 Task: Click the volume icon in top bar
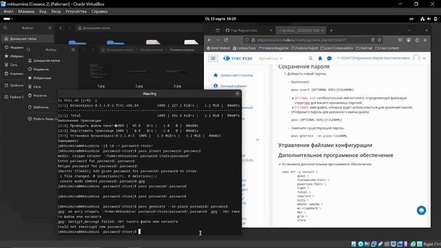point(429,19)
